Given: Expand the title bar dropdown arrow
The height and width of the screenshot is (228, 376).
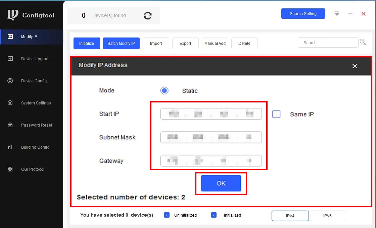Looking at the screenshot, I should [x=337, y=14].
